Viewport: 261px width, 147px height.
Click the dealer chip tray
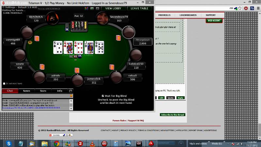(79, 26)
